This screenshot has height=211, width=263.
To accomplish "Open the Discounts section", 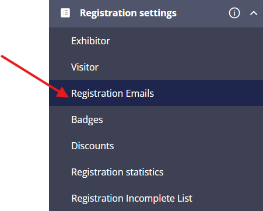I will click(156, 146).
